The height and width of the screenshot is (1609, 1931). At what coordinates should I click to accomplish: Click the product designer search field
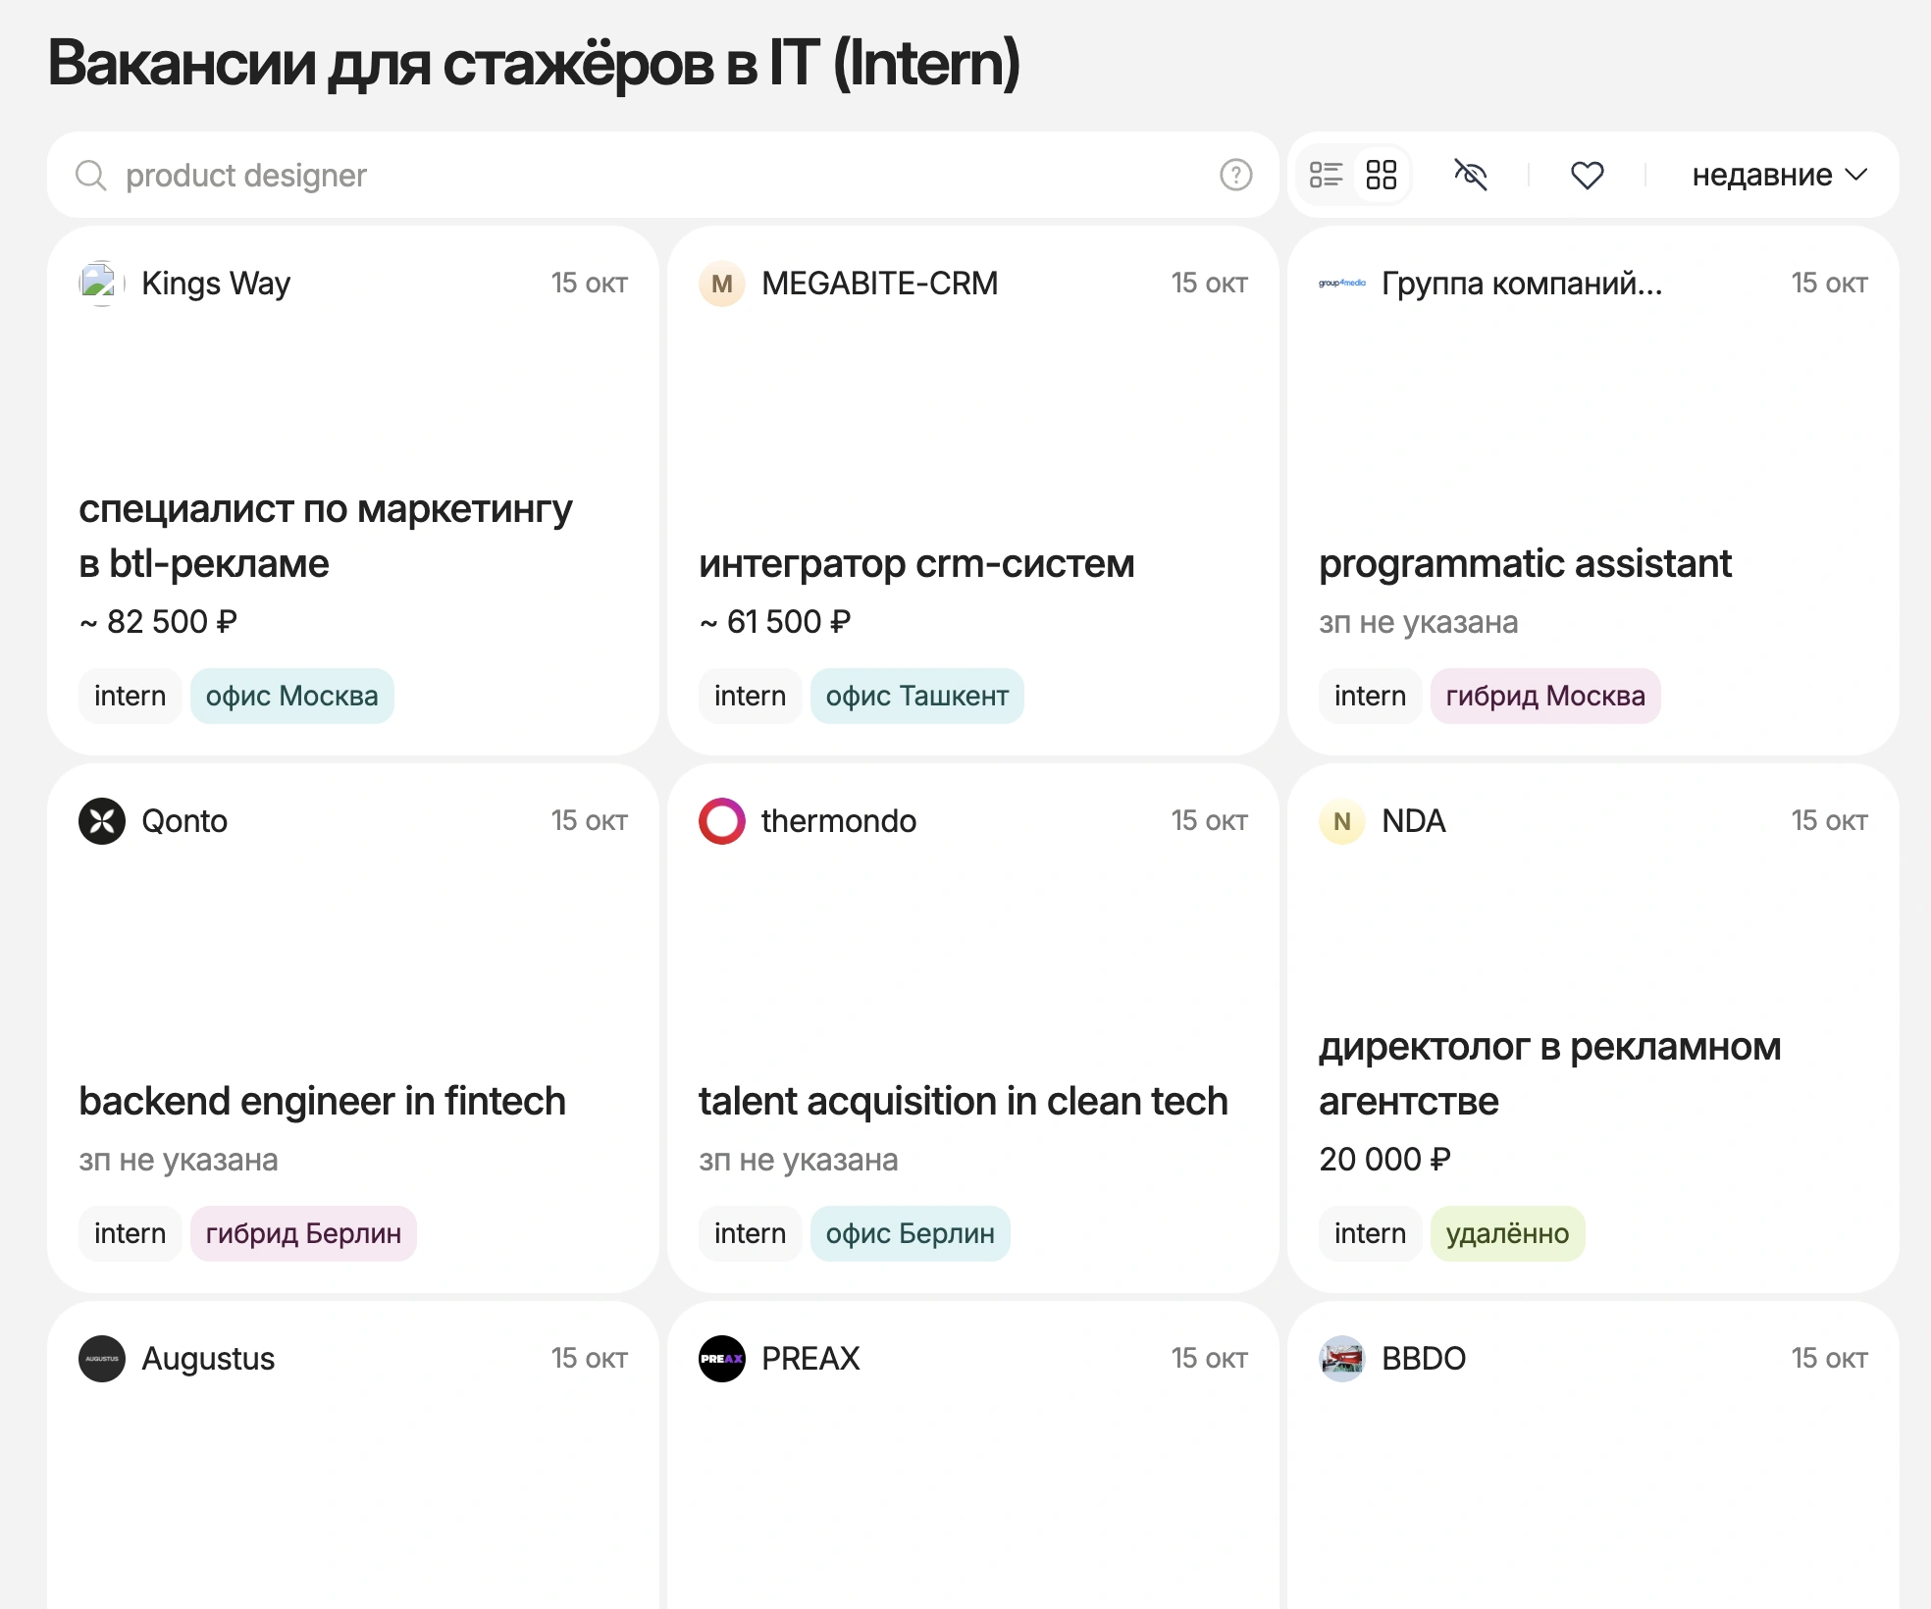[663, 176]
